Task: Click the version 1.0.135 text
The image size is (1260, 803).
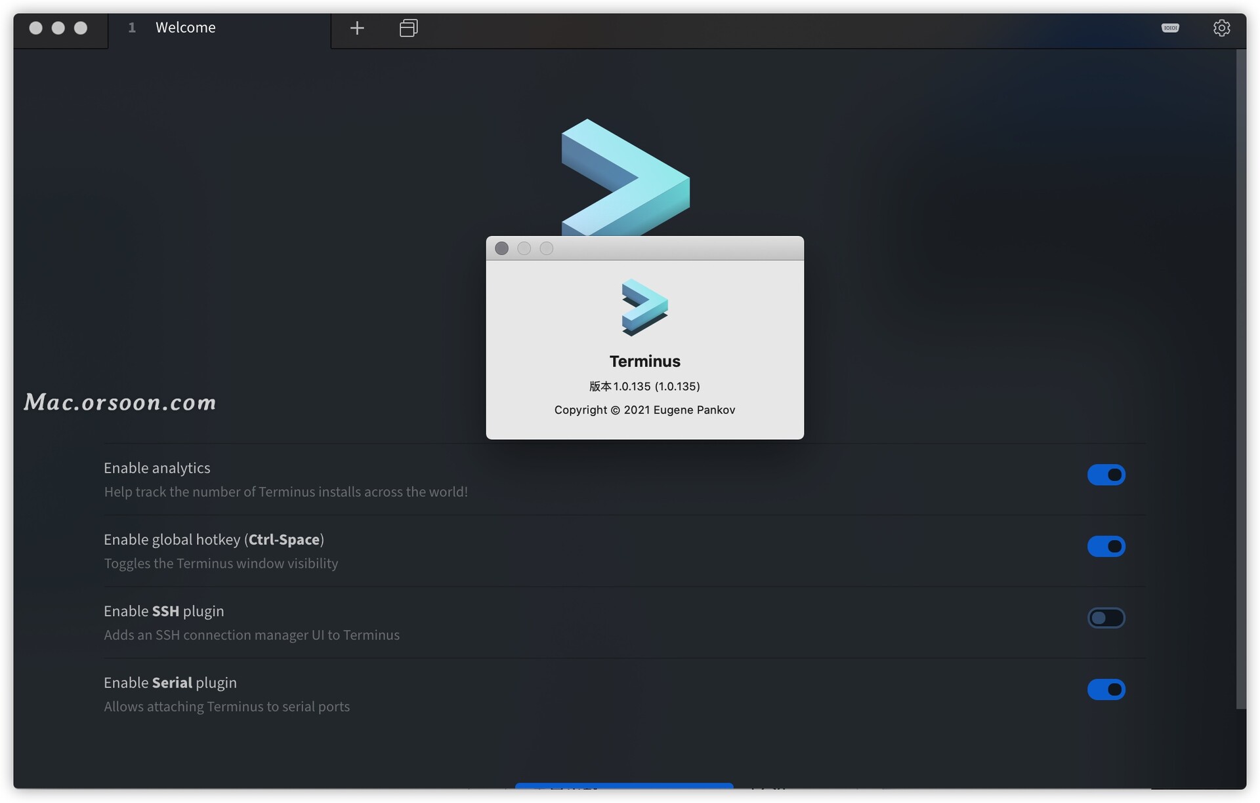Action: coord(644,386)
